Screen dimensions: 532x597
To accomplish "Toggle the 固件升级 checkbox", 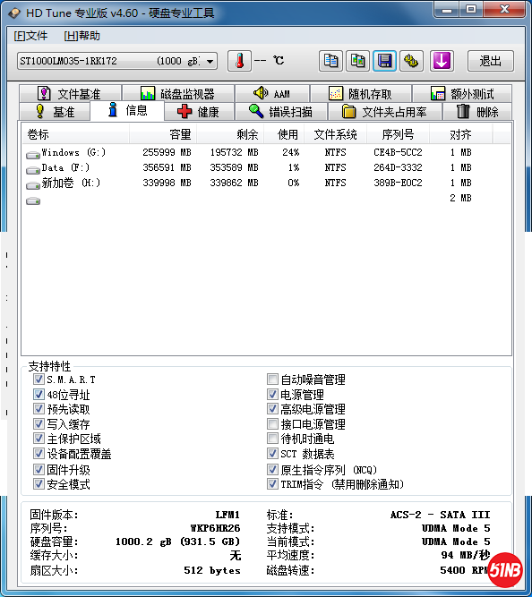I will pyautogui.click(x=39, y=469).
